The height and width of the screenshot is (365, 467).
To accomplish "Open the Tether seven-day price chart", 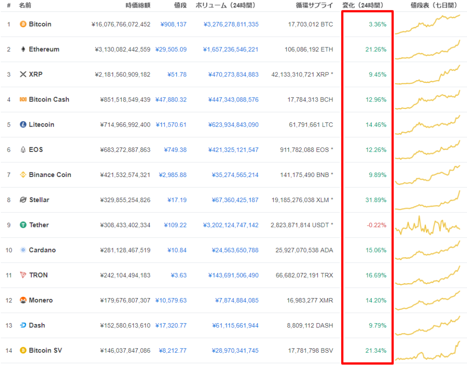I will click(x=427, y=225).
